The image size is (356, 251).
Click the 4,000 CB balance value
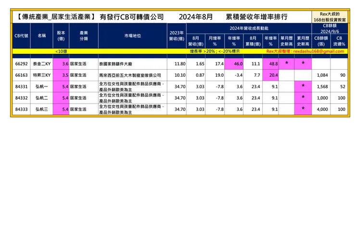click(x=322, y=109)
